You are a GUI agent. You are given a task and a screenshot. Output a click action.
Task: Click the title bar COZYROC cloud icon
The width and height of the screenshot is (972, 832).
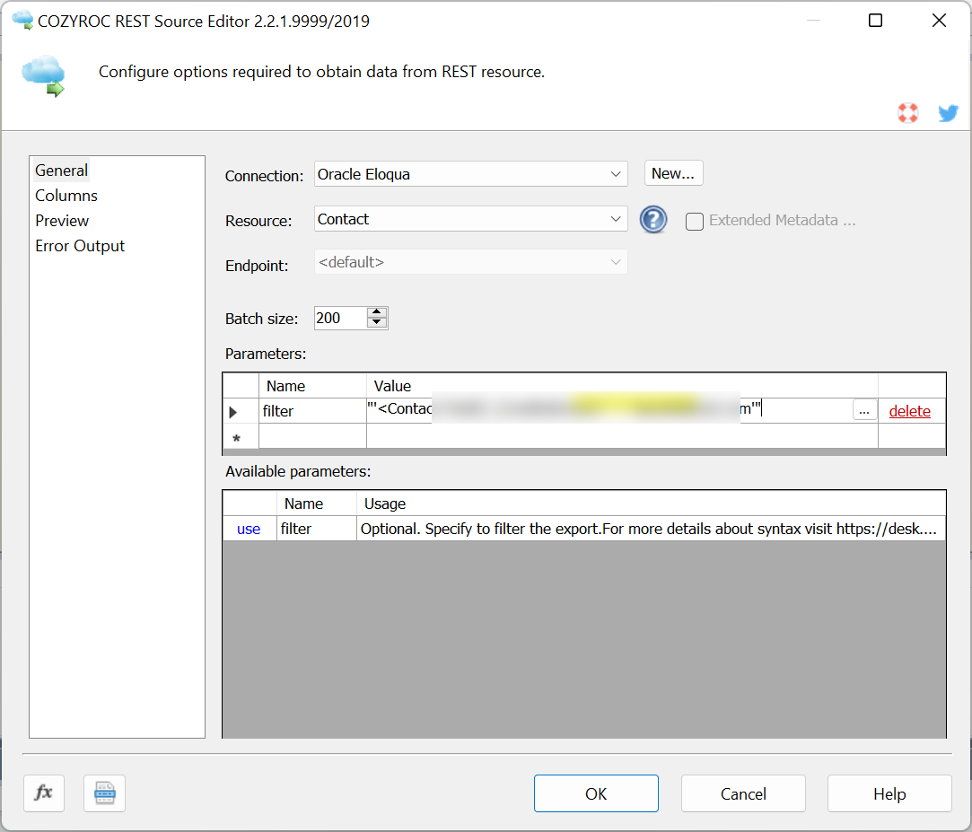pyautogui.click(x=23, y=21)
